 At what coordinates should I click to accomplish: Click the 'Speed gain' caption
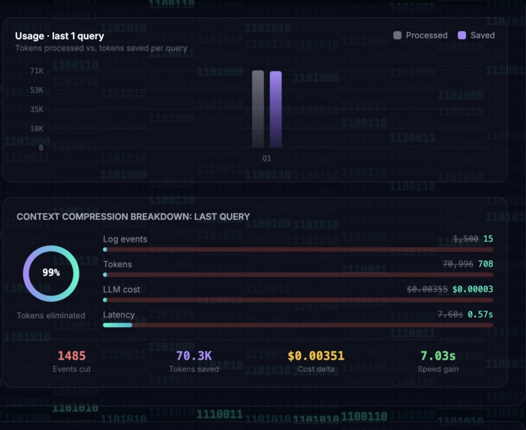pos(438,369)
